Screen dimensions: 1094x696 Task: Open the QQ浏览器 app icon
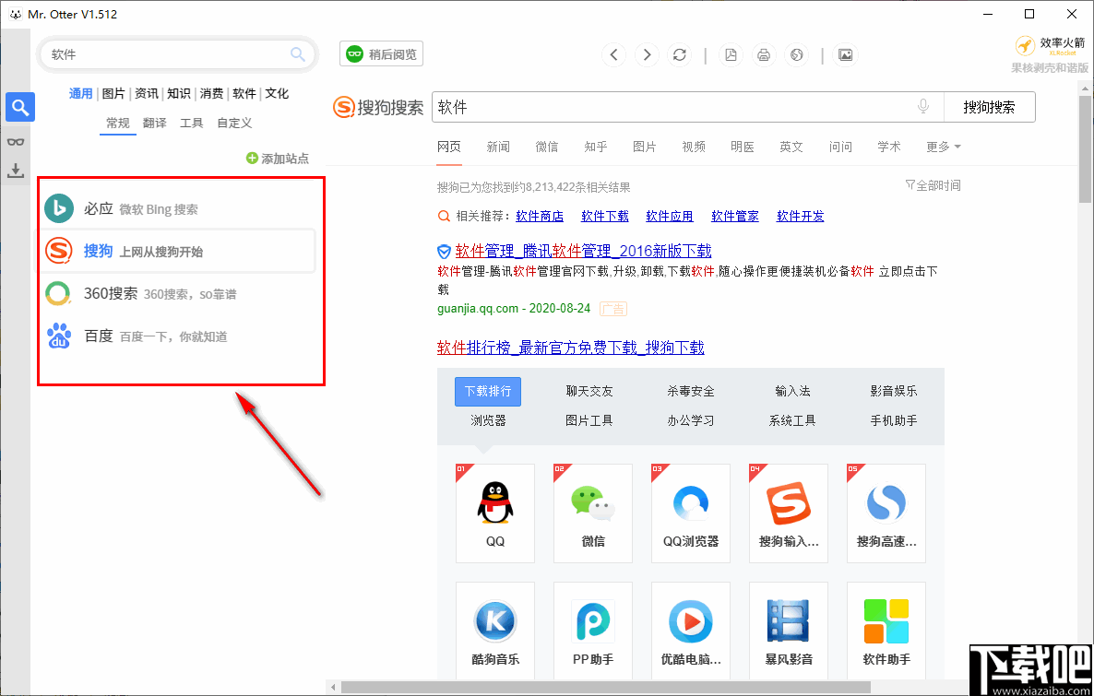tap(691, 503)
